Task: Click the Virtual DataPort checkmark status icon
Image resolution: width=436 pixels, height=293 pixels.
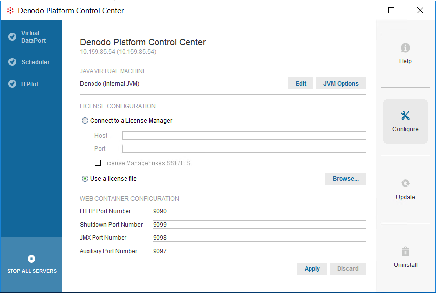Action: click(x=12, y=37)
